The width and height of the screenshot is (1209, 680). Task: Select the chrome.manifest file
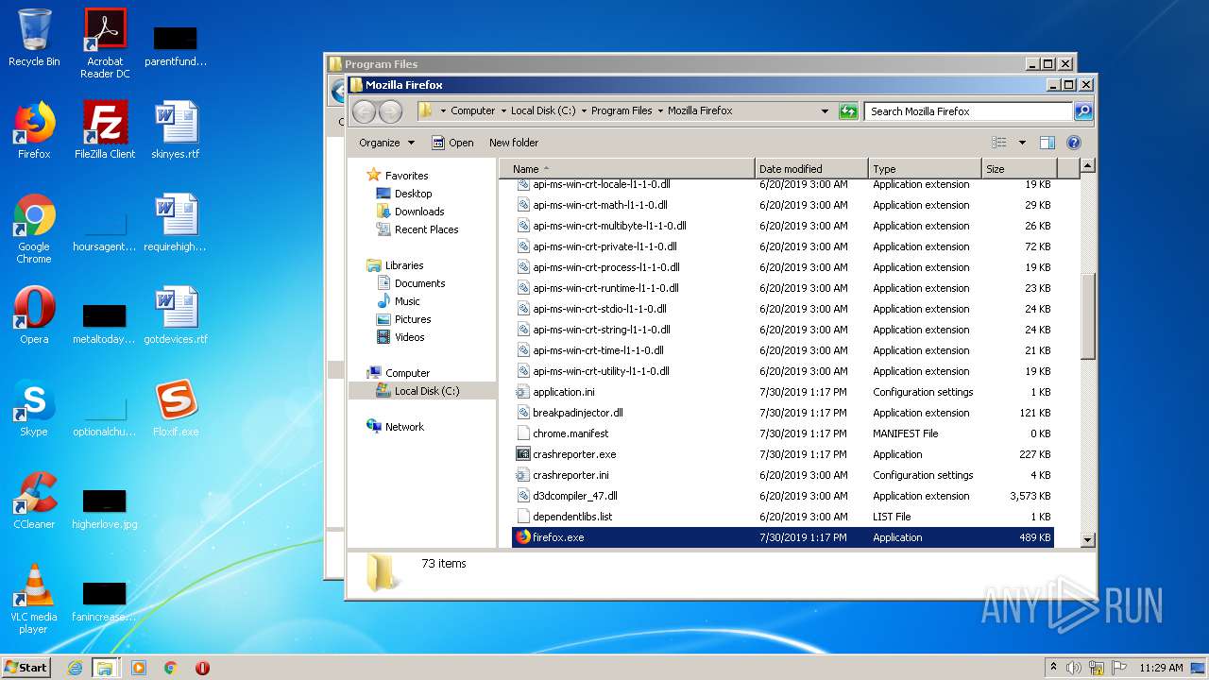tap(570, 433)
